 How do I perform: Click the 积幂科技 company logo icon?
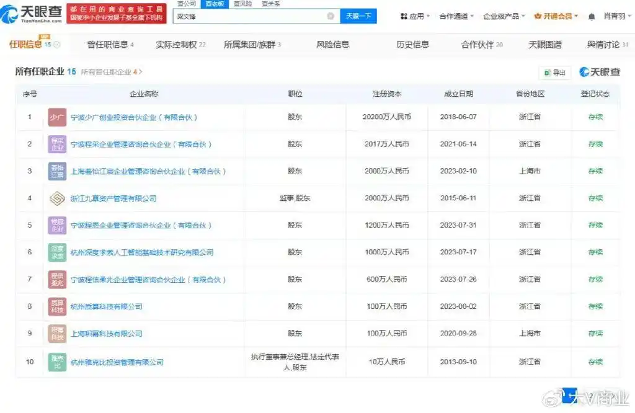tap(57, 334)
